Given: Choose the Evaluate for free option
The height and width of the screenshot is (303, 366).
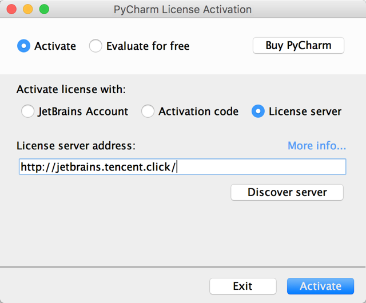Looking at the screenshot, I should point(96,46).
